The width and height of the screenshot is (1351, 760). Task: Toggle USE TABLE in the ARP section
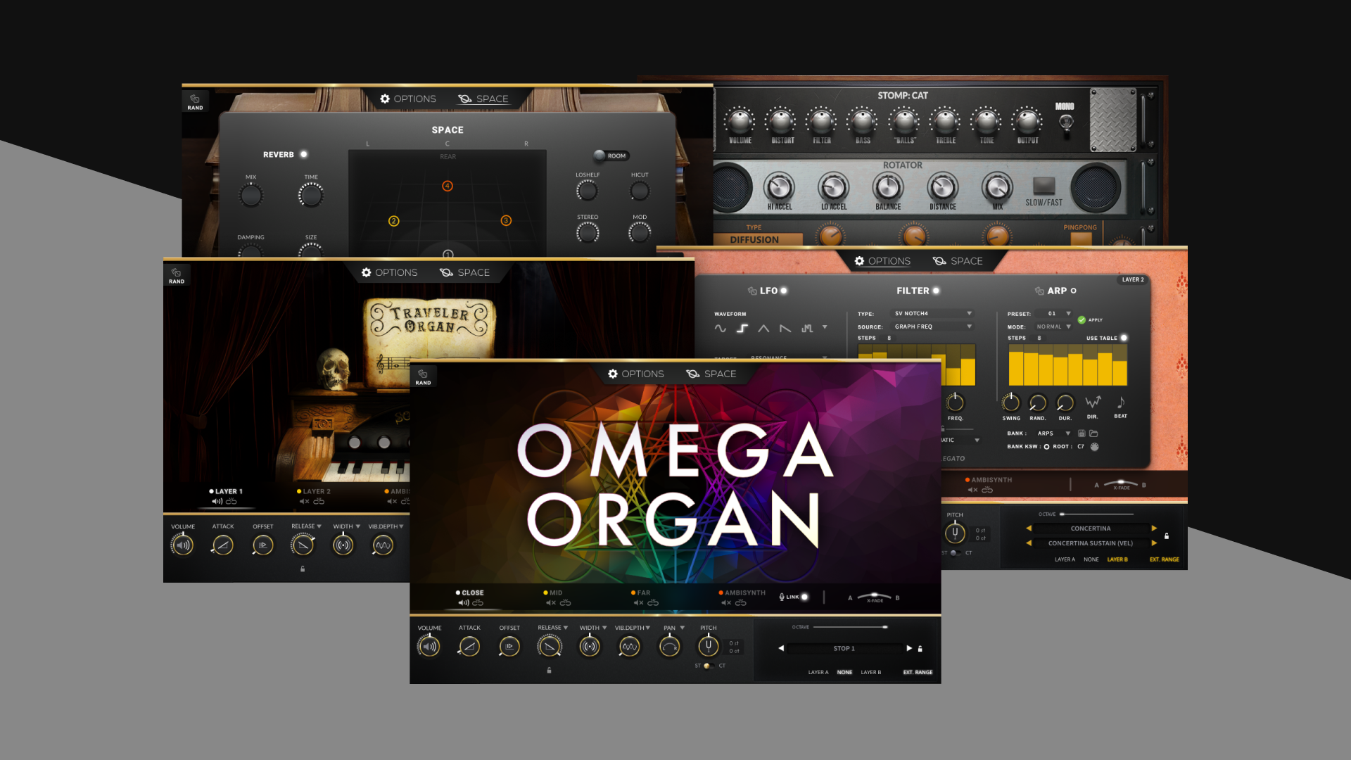(1124, 338)
